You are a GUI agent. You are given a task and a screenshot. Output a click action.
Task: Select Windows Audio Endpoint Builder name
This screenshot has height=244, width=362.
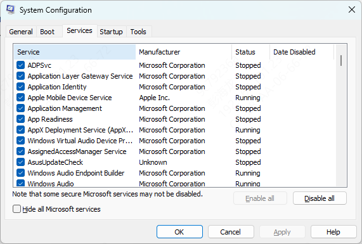(76, 173)
